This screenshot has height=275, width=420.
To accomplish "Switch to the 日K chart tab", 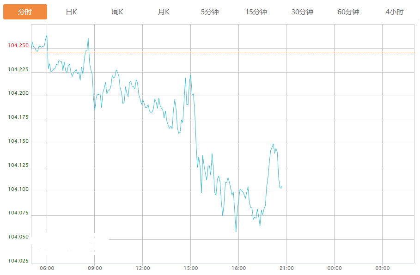I will pos(71,12).
